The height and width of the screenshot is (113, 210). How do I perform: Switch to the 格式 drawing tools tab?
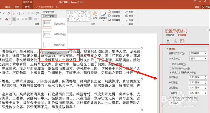(x=27, y=7)
